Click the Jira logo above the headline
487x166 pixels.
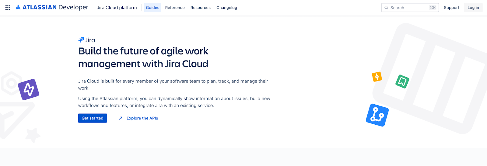click(x=86, y=40)
